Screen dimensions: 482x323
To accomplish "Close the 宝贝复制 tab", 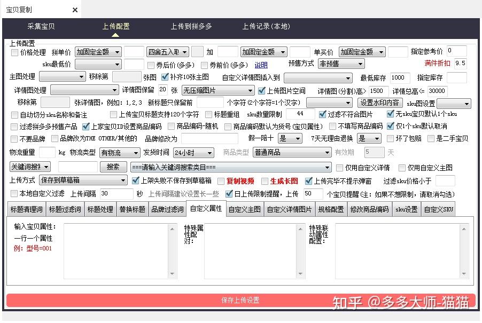I will pos(75,10).
